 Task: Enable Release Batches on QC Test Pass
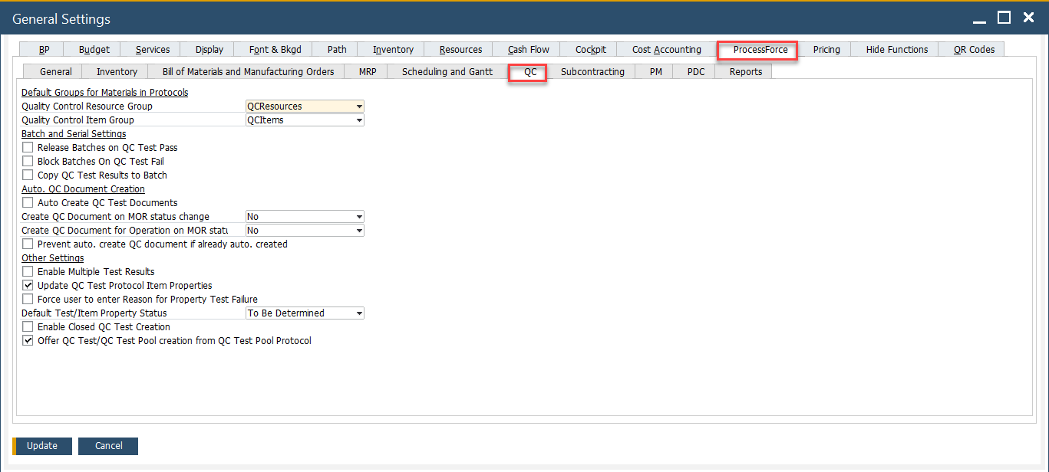[x=28, y=148]
